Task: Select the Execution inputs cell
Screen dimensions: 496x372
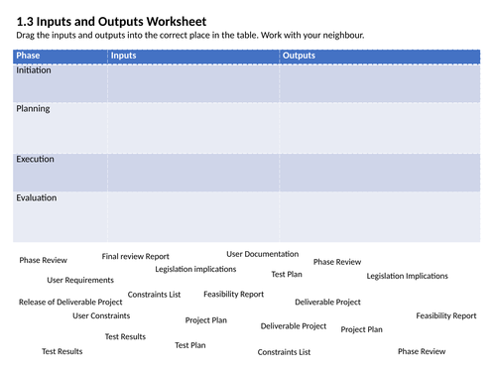Action: tap(193, 173)
